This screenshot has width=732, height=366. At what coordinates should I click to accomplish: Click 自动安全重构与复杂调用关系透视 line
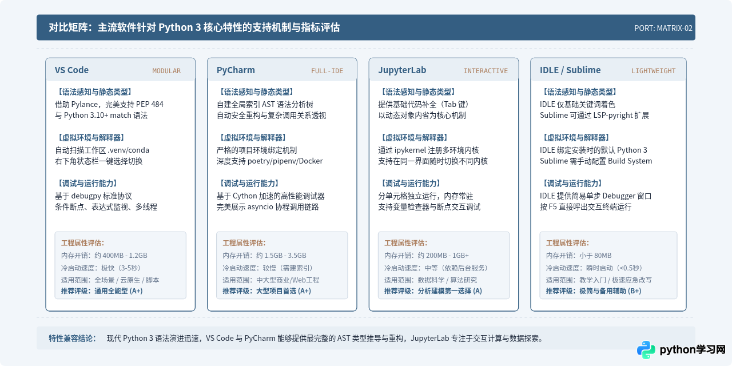[x=271, y=115]
